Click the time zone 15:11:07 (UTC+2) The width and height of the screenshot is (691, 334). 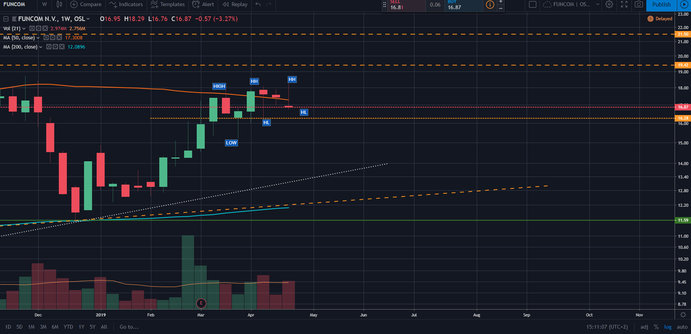[x=607, y=327]
